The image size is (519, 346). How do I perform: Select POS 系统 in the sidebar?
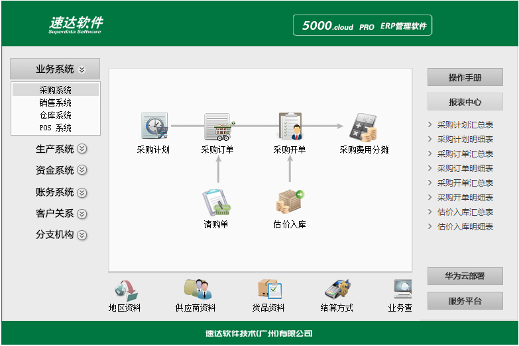(56, 128)
